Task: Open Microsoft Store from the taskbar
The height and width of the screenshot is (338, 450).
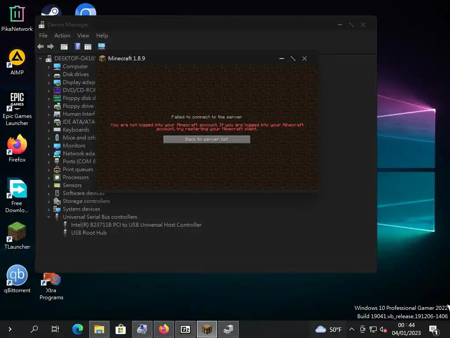Action: (x=120, y=329)
